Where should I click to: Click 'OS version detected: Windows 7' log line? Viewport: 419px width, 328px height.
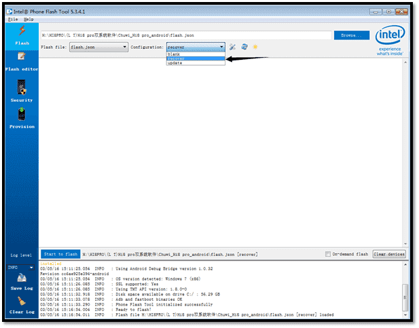[x=120, y=279]
